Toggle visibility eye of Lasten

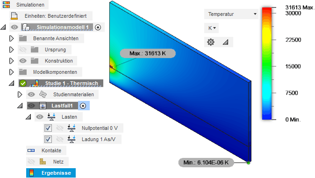pos(40,117)
